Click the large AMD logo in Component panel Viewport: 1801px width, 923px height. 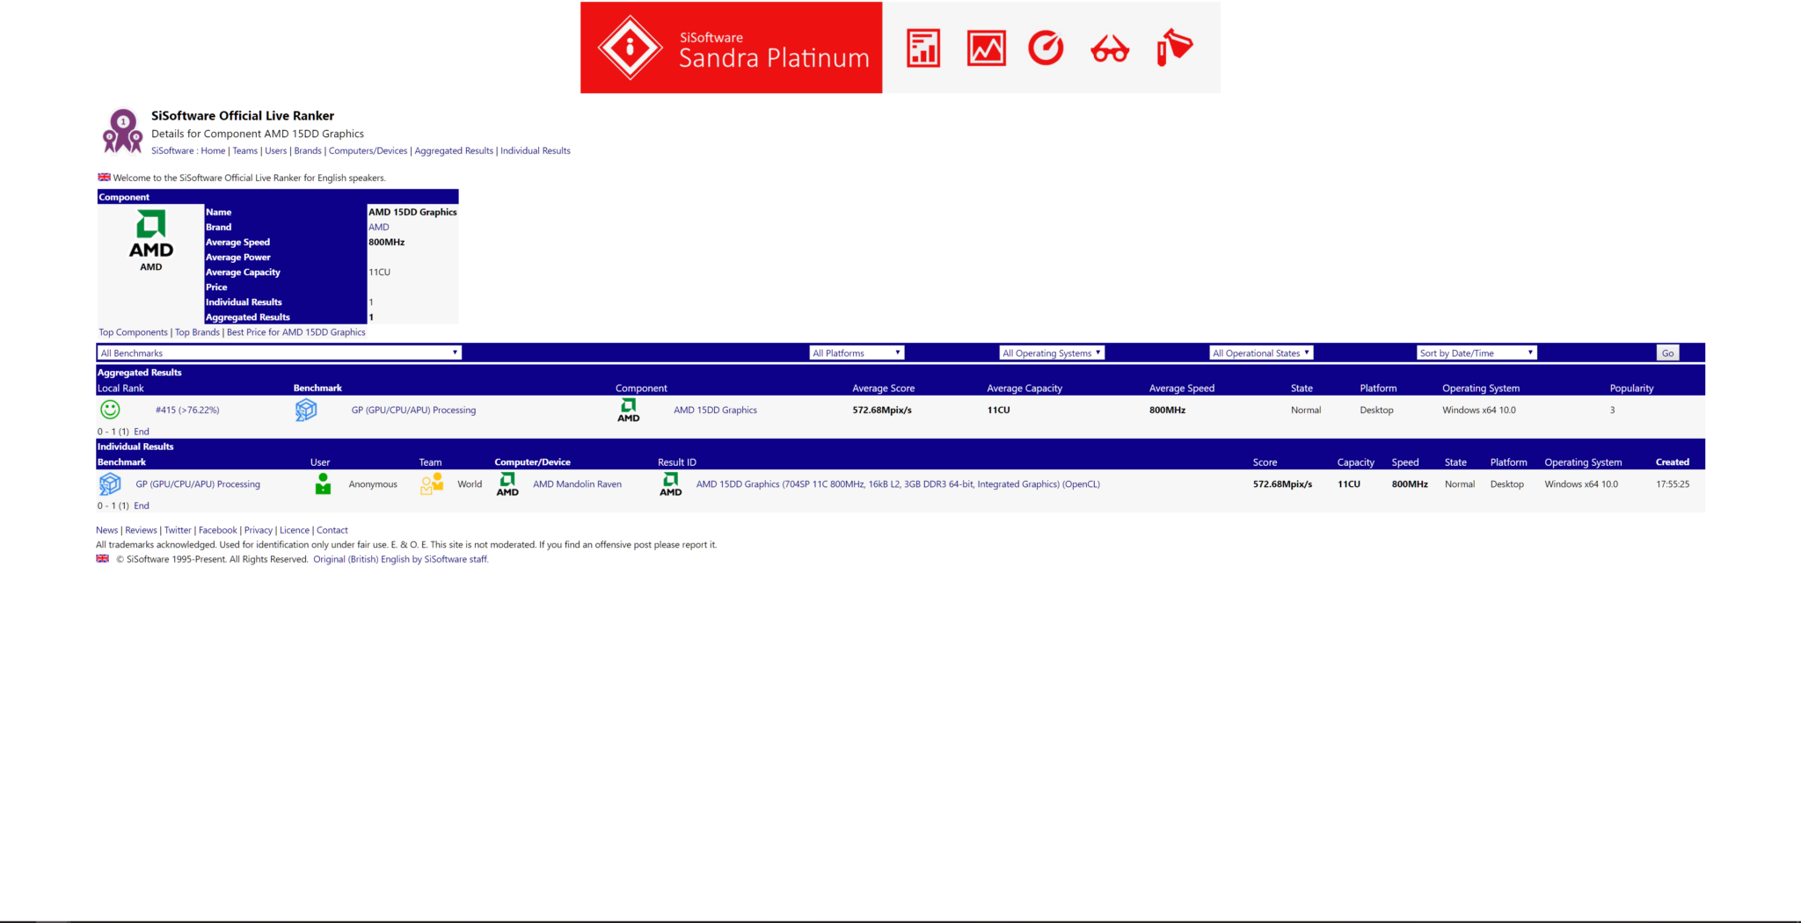pyautogui.click(x=151, y=234)
